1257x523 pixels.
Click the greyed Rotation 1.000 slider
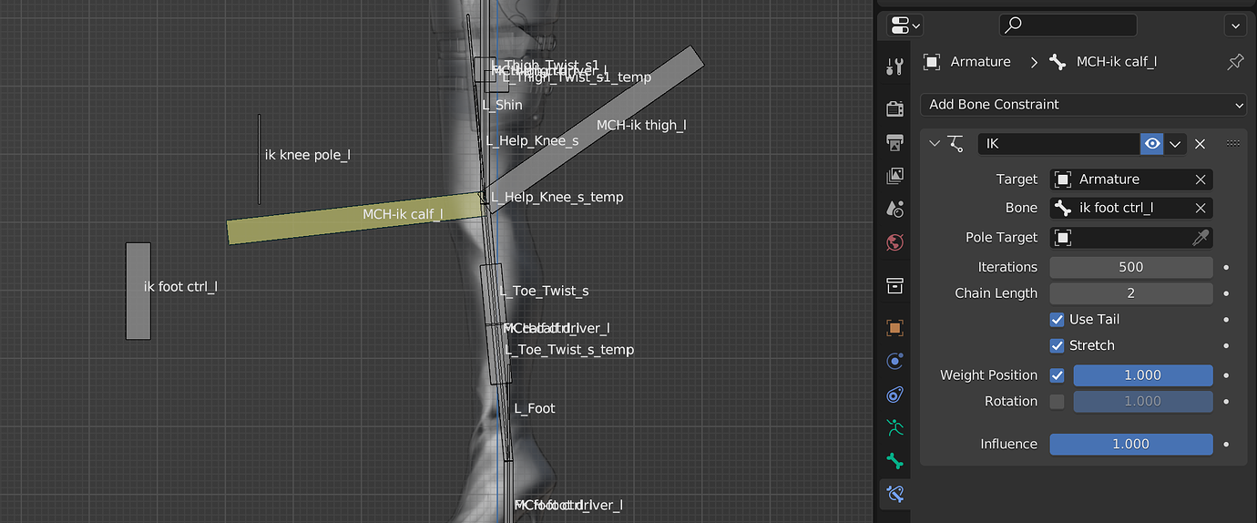(1143, 402)
